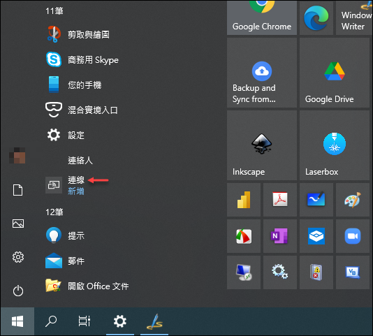Open 剪取與繪圖 from the app list
The image size is (373, 336).
coord(78,34)
